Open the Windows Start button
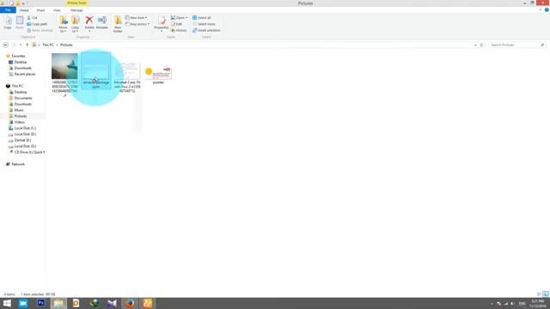Screen dimensions: 550x309 [x=7, y=303]
